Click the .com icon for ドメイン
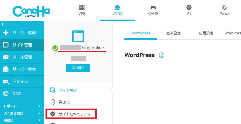This screenshot has width=241, height=124. (x=6, y=82)
